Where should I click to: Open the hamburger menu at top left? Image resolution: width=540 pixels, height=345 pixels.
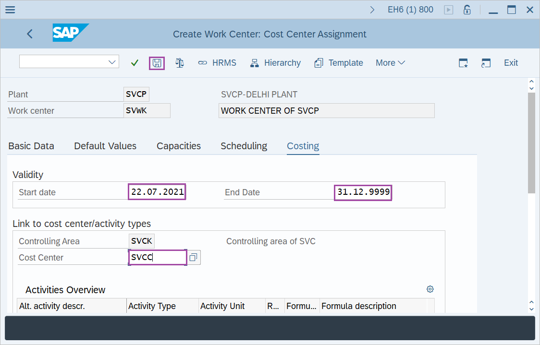point(10,9)
